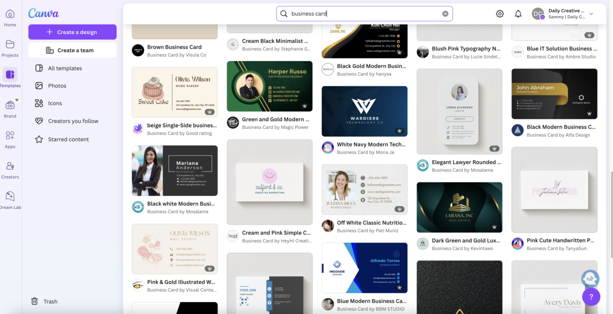Click the search magnifier icon
Viewport: 613px width, 314px height.
point(284,14)
